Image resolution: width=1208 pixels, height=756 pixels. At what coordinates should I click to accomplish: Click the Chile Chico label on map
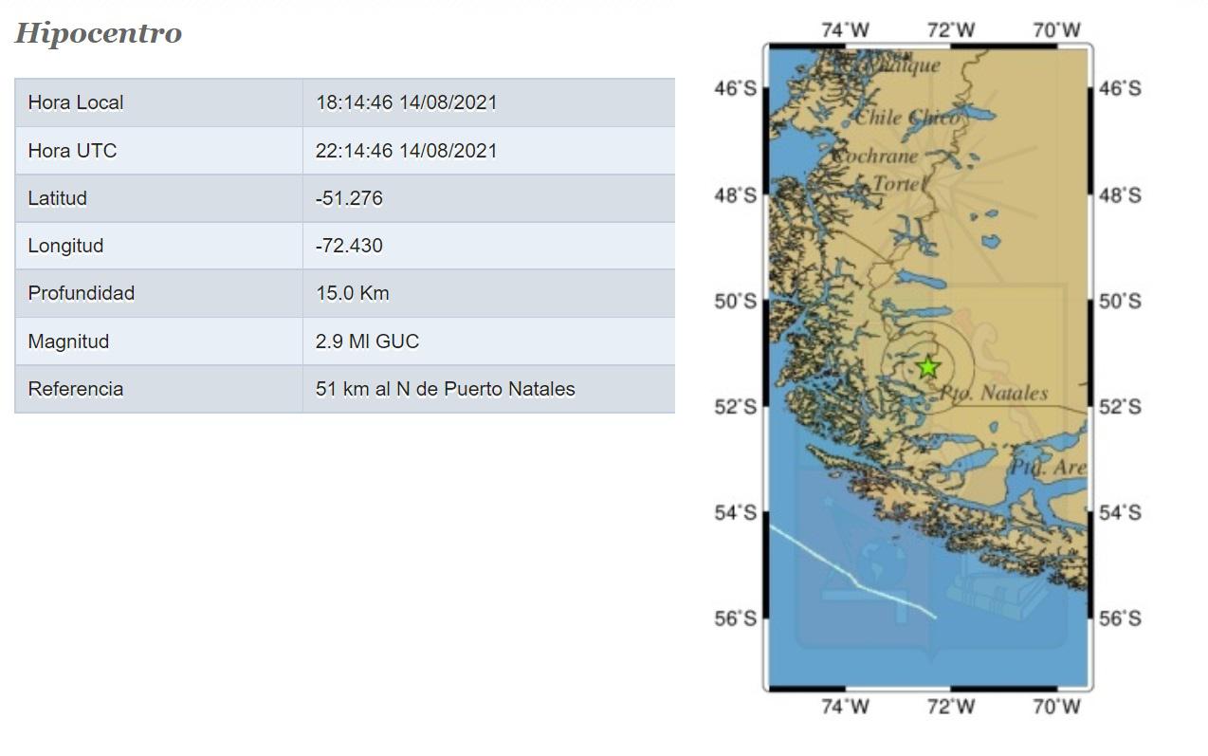(x=906, y=119)
